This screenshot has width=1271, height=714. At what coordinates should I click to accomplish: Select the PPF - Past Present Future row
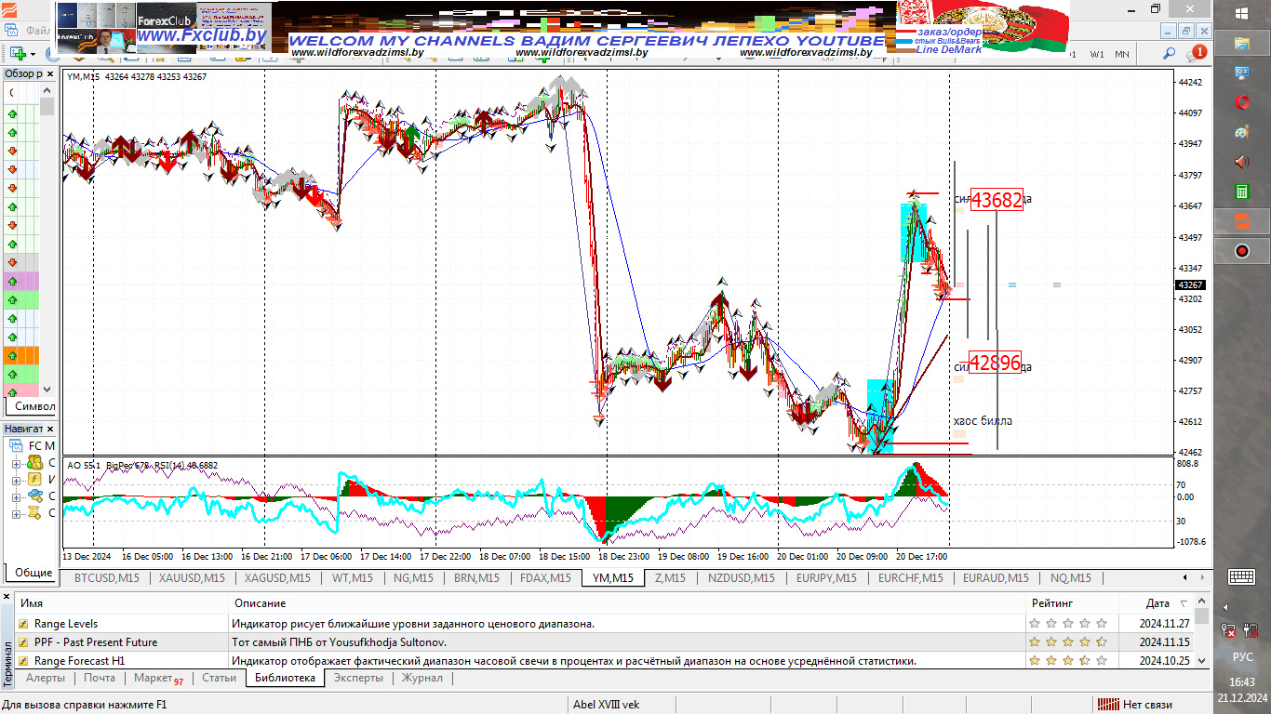coord(605,642)
